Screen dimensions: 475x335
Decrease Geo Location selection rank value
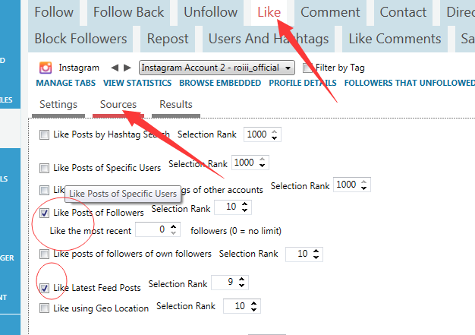click(x=253, y=309)
